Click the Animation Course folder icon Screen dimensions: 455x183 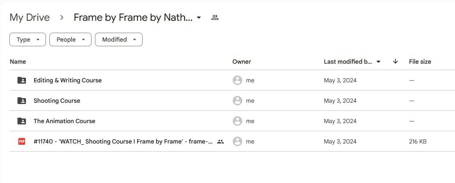22,121
